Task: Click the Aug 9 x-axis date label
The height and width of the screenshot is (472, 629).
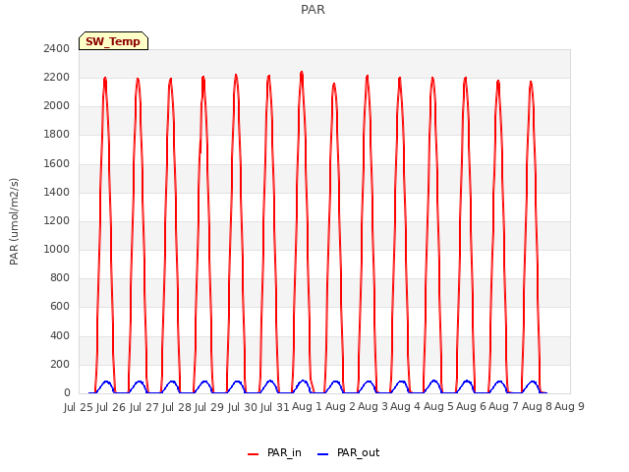Action: click(x=569, y=407)
